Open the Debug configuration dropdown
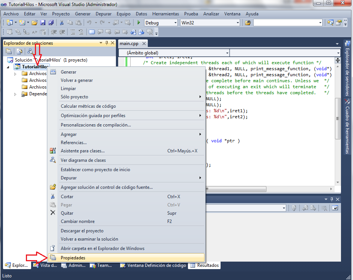Viewport: 353px width, 280px height. (175, 23)
